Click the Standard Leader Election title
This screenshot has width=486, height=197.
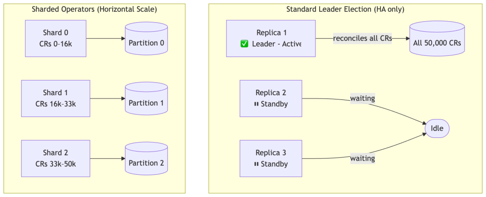point(345,9)
